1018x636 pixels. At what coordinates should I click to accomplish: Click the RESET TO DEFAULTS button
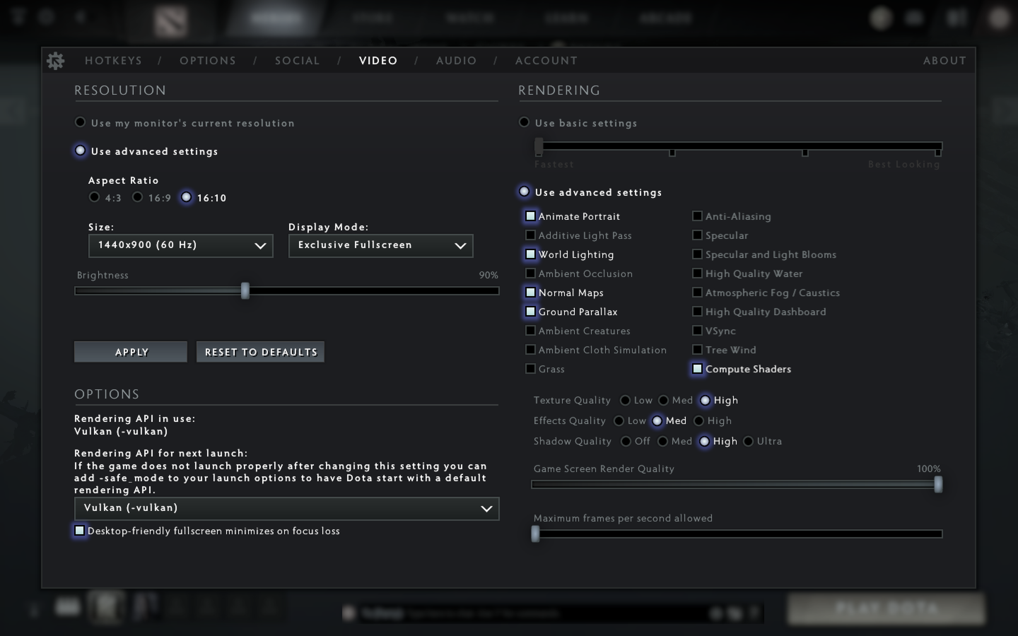click(x=260, y=352)
